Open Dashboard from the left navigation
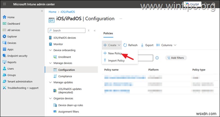Viewport: 220px width, 117px height. [14, 24]
